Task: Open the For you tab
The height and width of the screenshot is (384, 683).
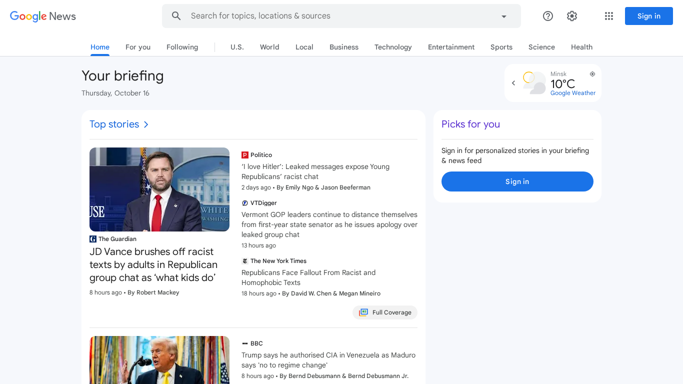Action: point(138,47)
